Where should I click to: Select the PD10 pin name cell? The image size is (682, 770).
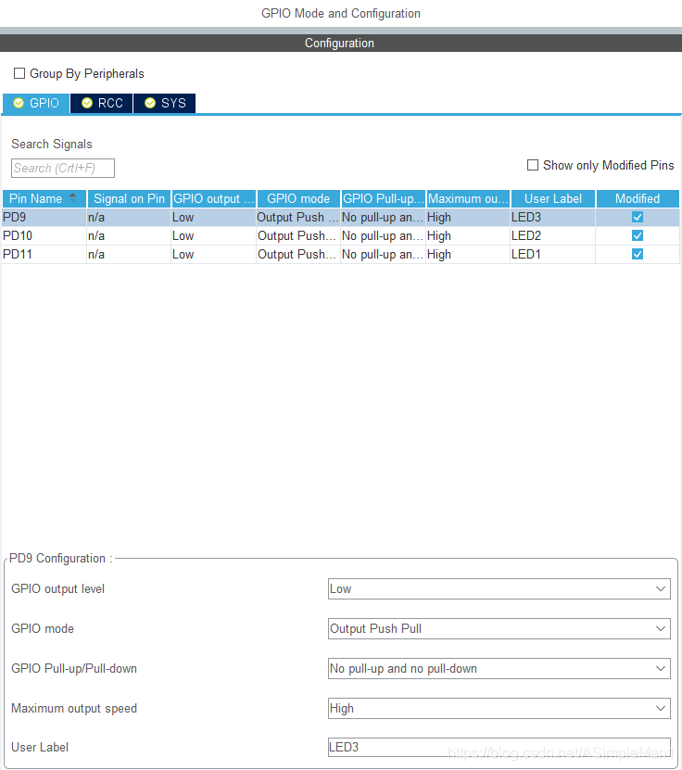tap(44, 235)
